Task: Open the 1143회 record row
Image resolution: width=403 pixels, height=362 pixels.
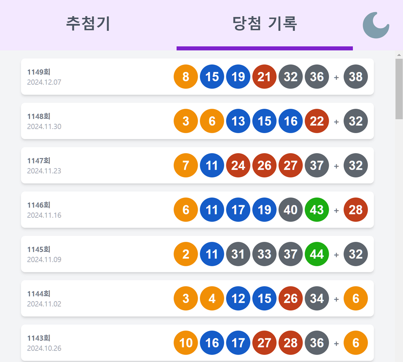Action: click(x=197, y=343)
